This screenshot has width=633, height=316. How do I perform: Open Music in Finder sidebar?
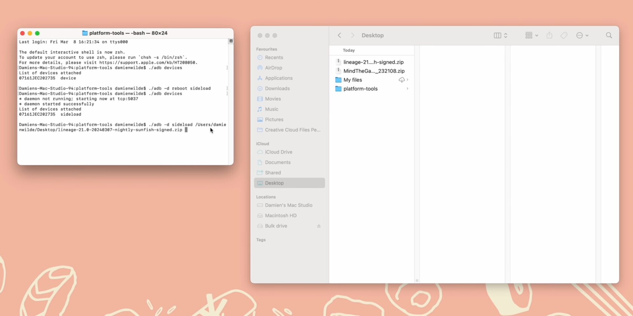289,109
